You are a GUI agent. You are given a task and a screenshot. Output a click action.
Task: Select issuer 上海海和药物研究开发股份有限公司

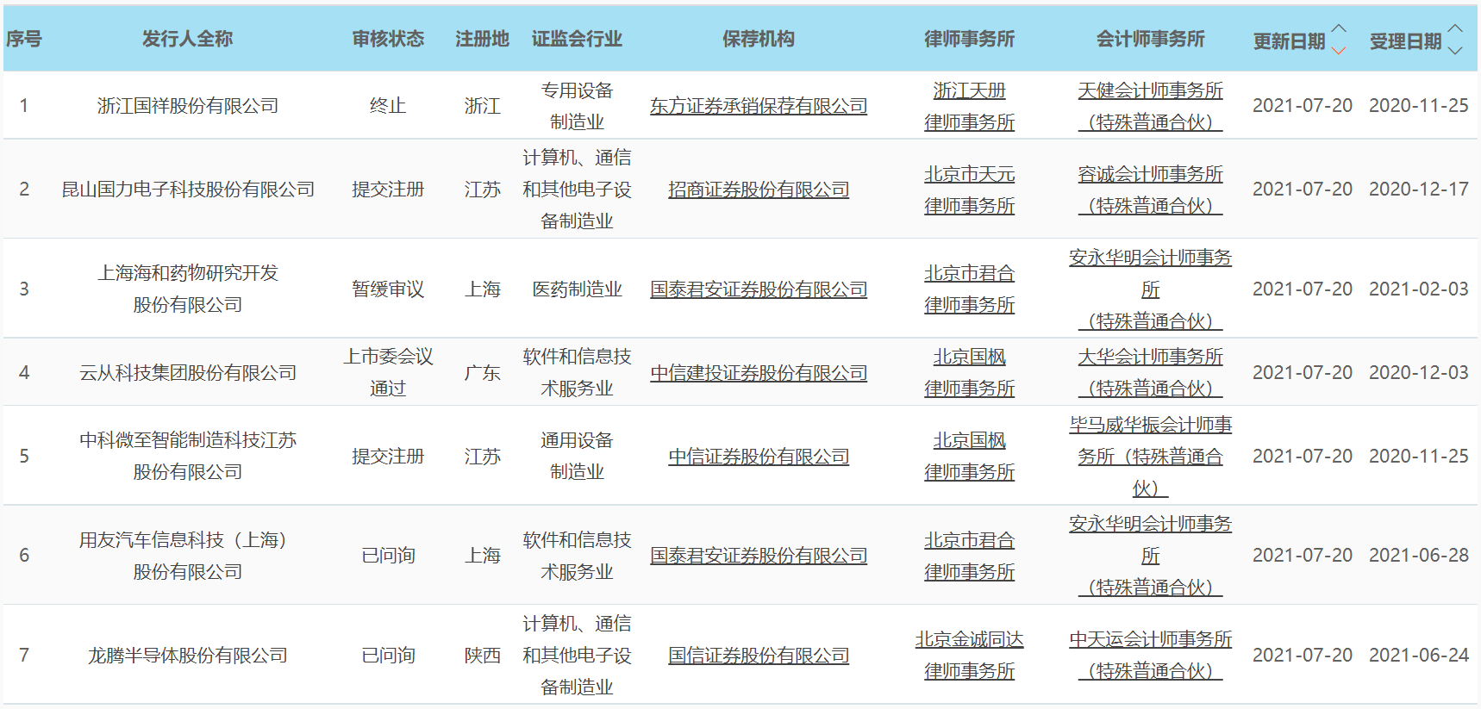[188, 289]
